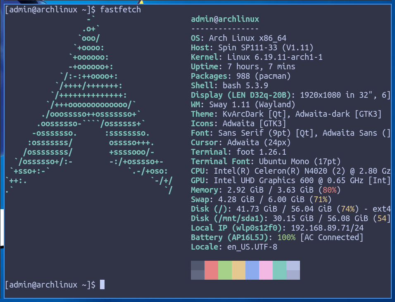Click the 'Kernel: Linux 6.19.11-arch1-1' line
395x302 pixels.
click(257, 57)
